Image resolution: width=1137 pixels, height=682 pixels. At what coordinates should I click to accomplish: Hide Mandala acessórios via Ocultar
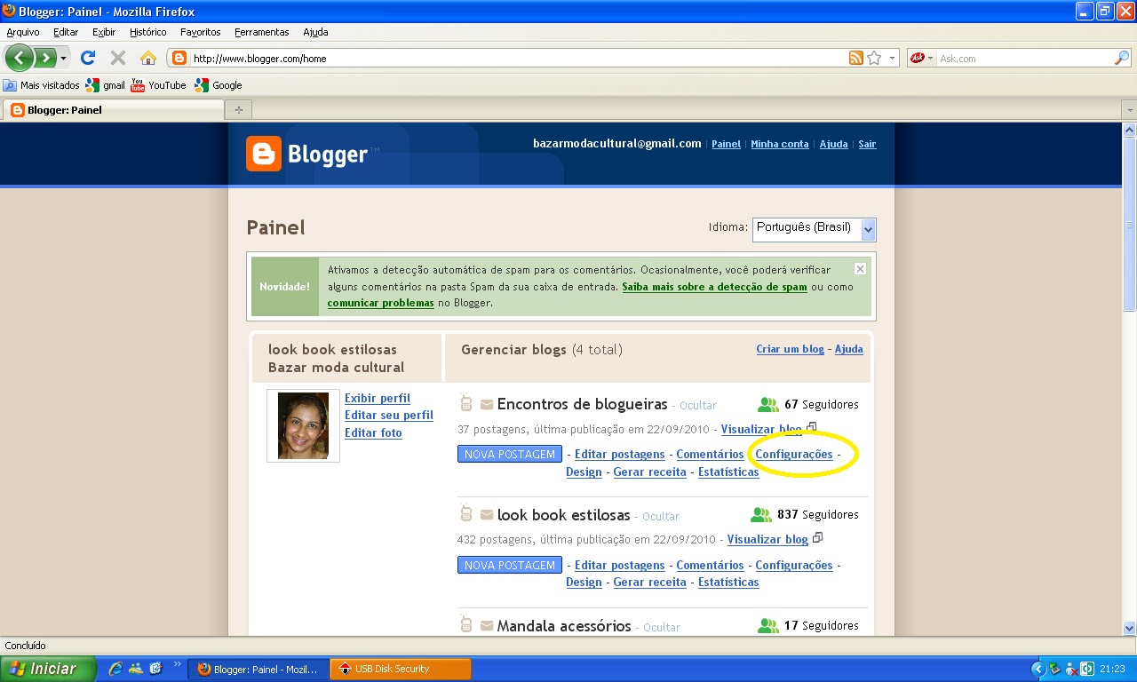point(662,627)
